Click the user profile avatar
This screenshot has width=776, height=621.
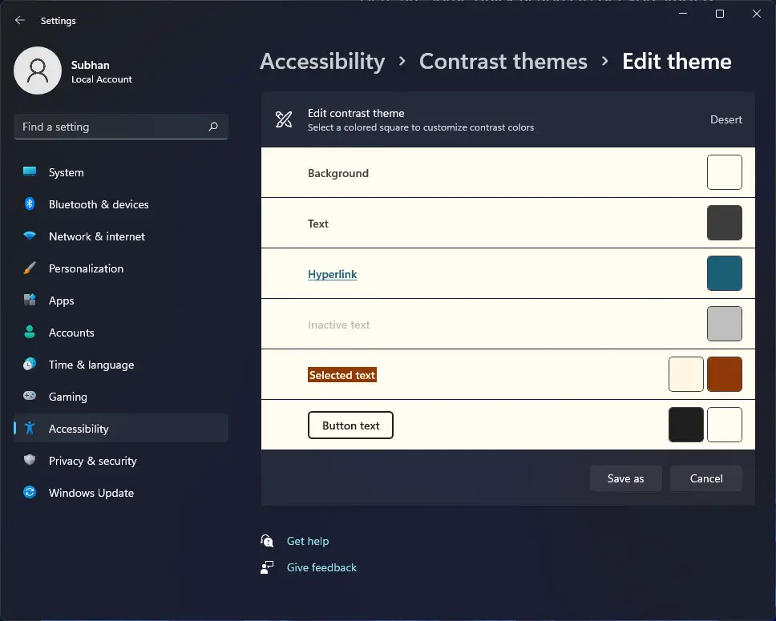(x=38, y=71)
